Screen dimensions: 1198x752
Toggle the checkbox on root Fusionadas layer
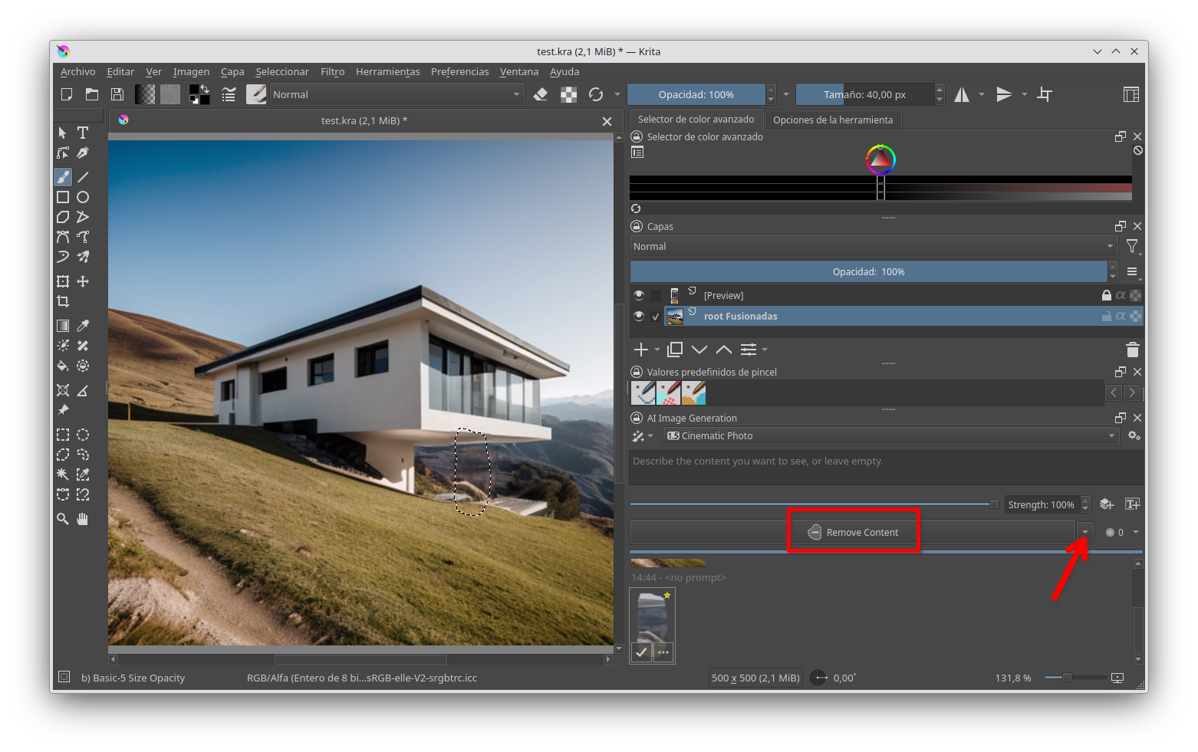click(x=656, y=316)
